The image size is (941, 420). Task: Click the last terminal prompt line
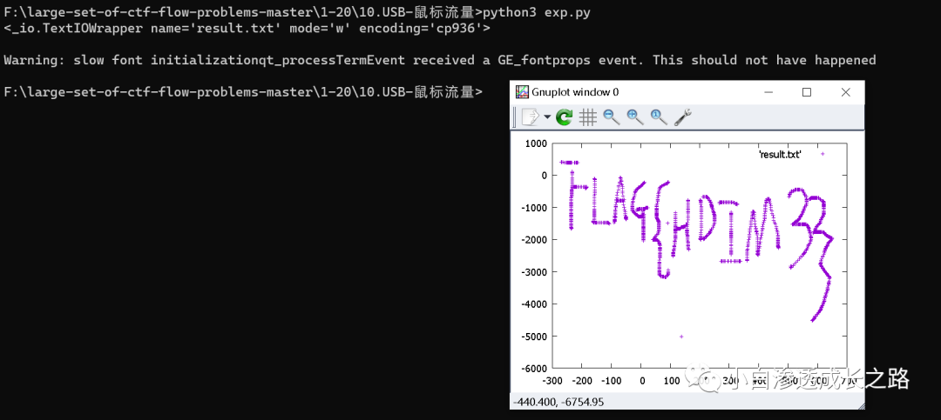pyautogui.click(x=243, y=92)
